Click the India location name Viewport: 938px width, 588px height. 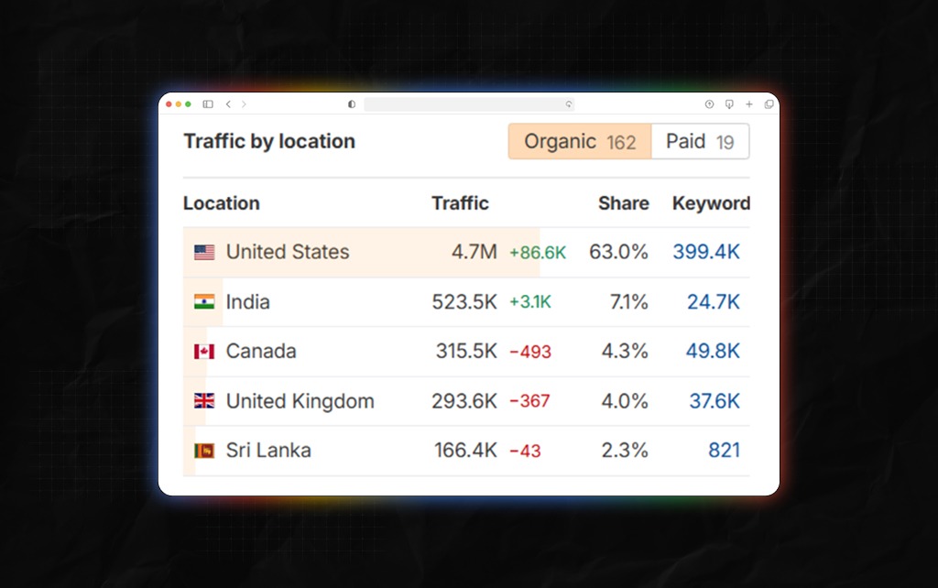point(247,301)
